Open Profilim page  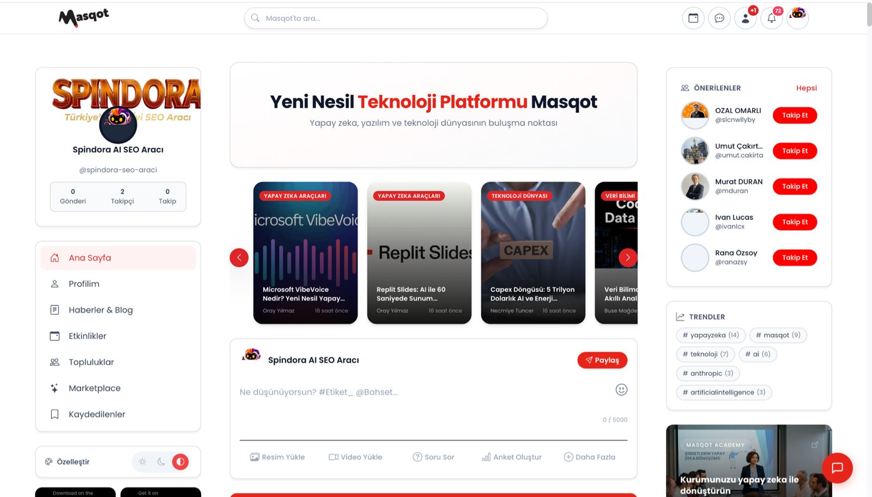pyautogui.click(x=118, y=284)
